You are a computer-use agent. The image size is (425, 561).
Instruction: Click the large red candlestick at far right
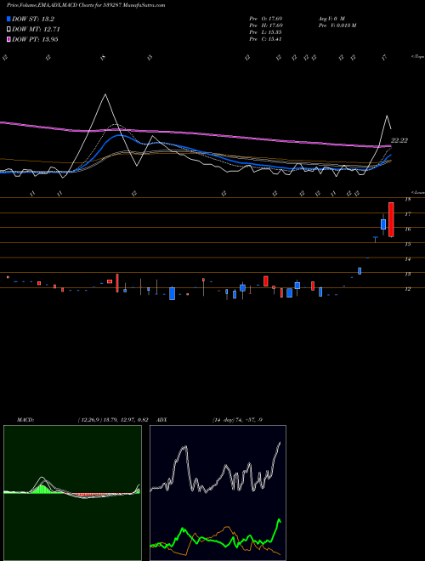(x=391, y=219)
